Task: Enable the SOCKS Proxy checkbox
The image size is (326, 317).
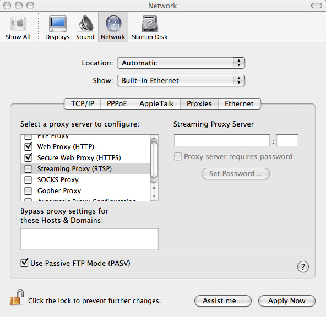Action: 28,180
